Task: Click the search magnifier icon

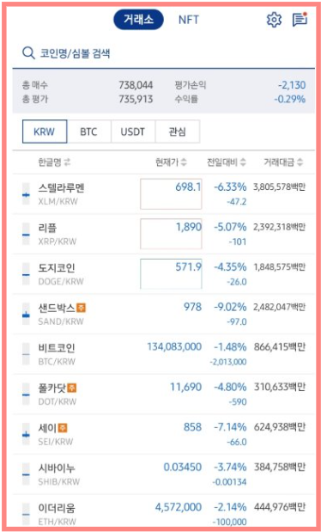Action: [27, 53]
